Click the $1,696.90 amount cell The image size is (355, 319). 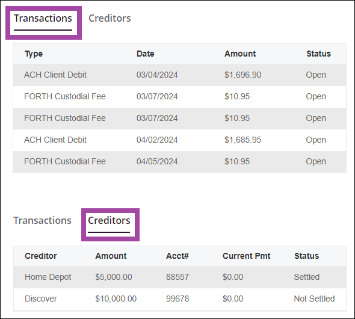click(242, 75)
